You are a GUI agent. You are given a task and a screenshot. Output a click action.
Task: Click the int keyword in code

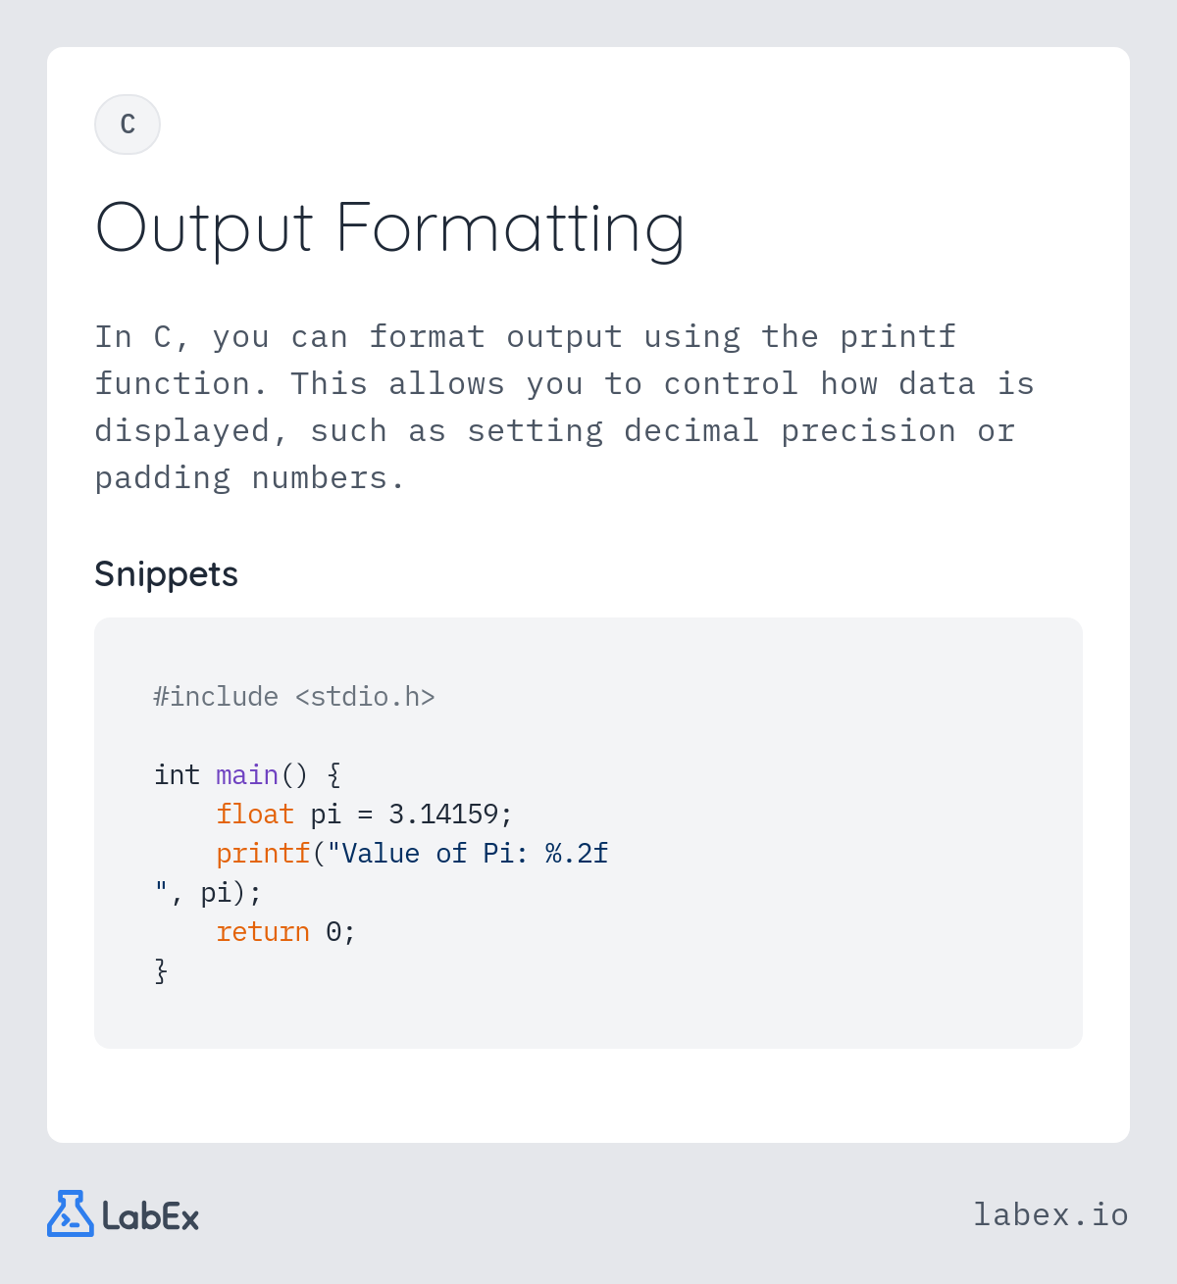click(177, 775)
